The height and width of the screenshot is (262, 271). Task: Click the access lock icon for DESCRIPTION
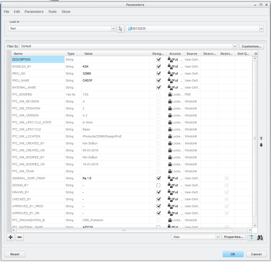pyautogui.click(x=170, y=59)
